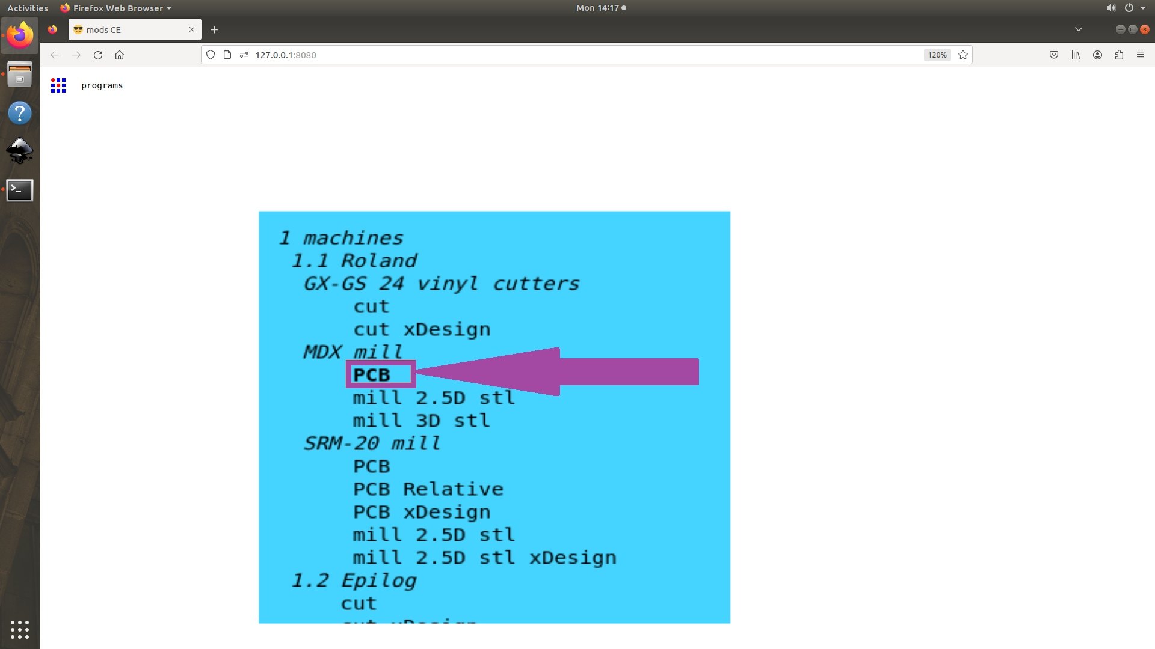Reload the current page
Screen dimensions: 1155x649
[98, 55]
